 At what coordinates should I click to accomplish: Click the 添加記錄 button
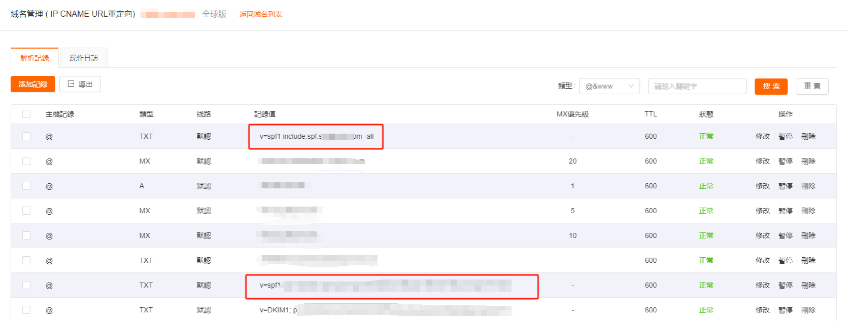pos(33,84)
